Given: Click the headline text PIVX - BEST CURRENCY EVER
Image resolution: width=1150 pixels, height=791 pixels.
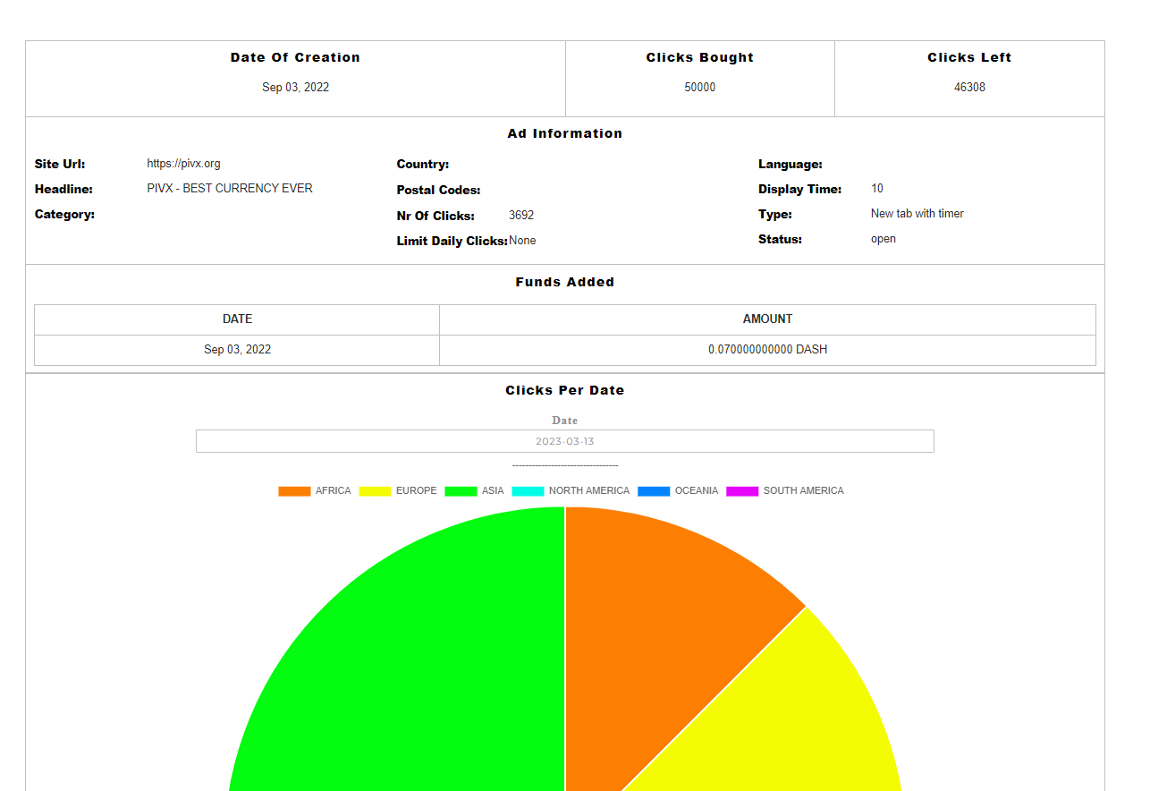Looking at the screenshot, I should point(230,189).
